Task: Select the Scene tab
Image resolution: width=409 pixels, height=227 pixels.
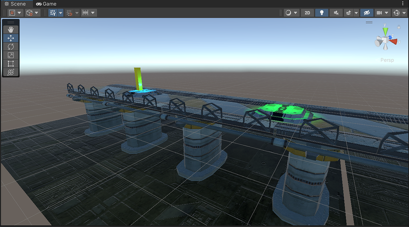Action: click(x=15, y=4)
